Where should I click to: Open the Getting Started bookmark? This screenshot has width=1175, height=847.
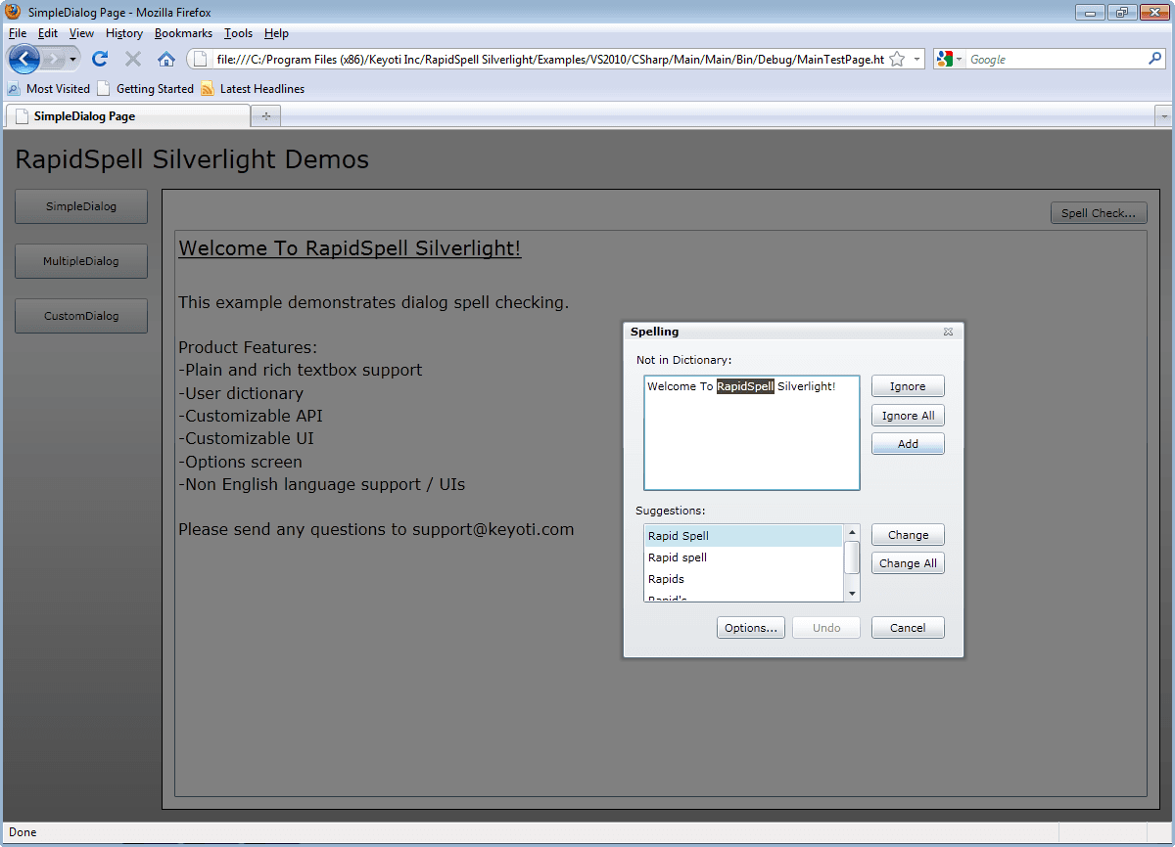(145, 88)
